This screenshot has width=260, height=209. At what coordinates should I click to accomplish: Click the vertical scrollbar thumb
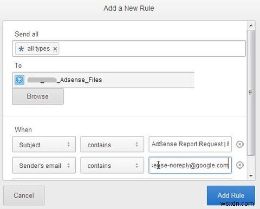point(251,93)
